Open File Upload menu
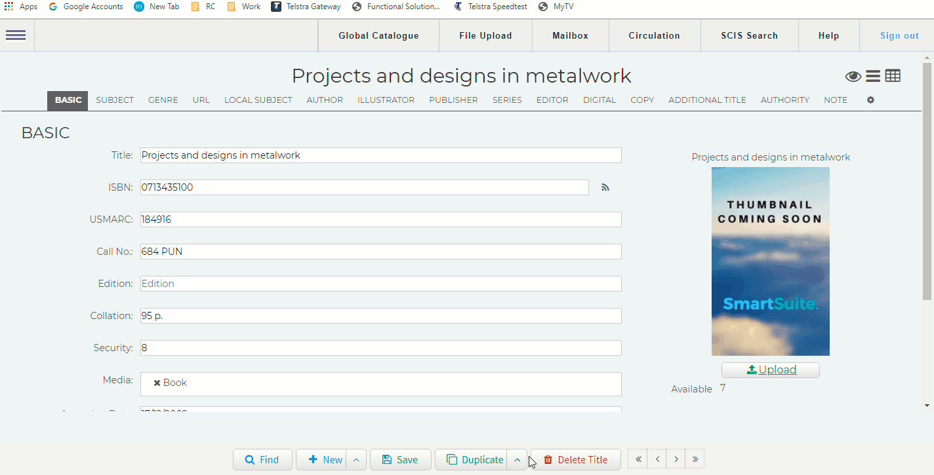The image size is (934, 475). tap(485, 36)
